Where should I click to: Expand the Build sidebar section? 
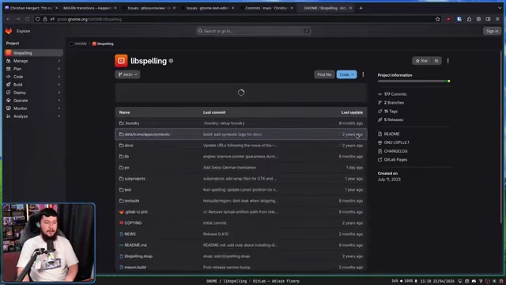coord(34,85)
